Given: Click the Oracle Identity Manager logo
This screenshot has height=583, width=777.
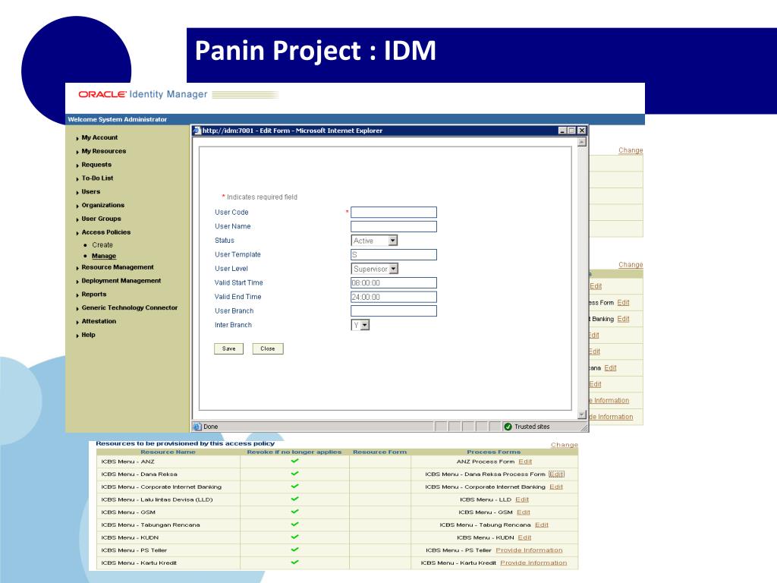Looking at the screenshot, I should (143, 94).
